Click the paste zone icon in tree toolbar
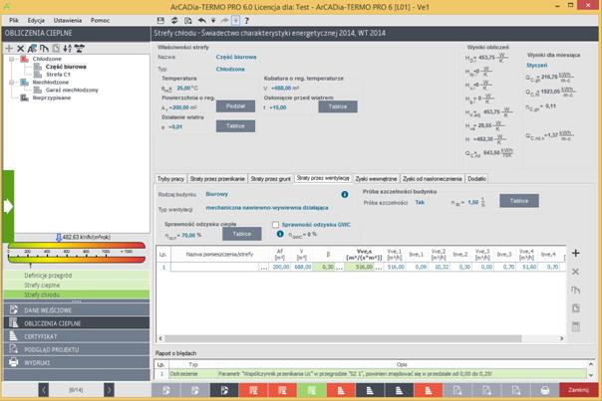The height and width of the screenshot is (401, 602). coord(56,49)
